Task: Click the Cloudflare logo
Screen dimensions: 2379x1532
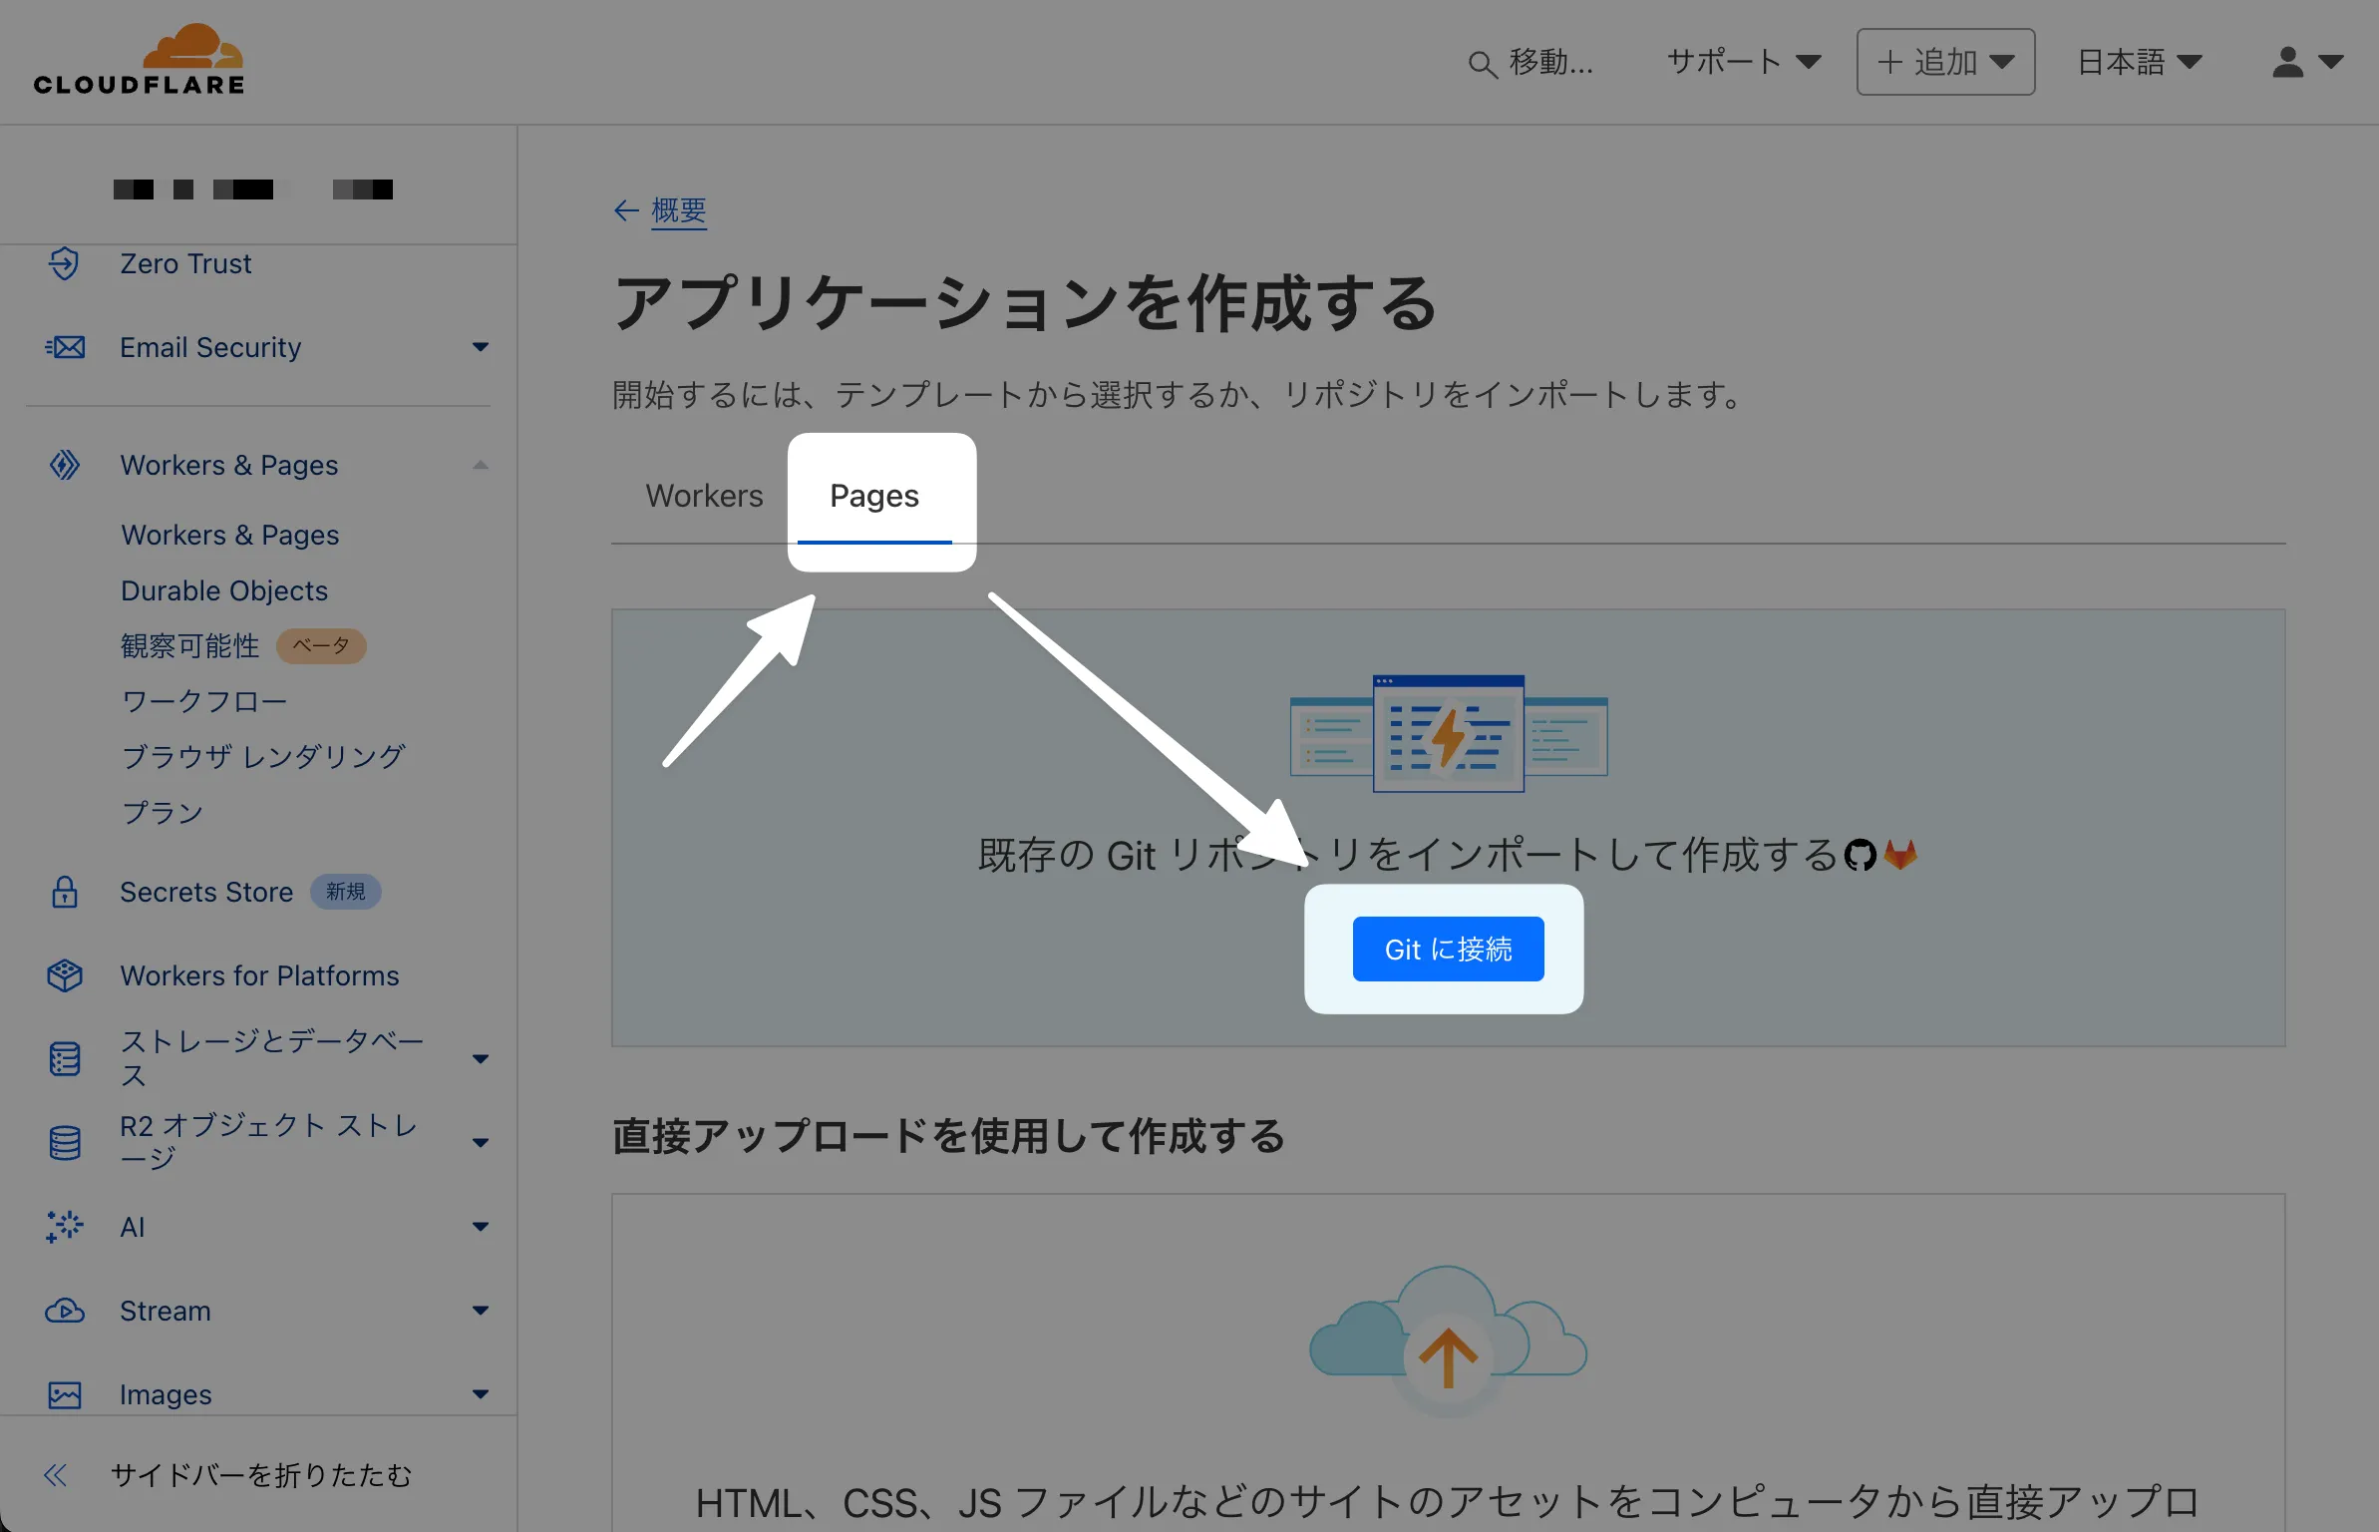Action: coord(140,60)
